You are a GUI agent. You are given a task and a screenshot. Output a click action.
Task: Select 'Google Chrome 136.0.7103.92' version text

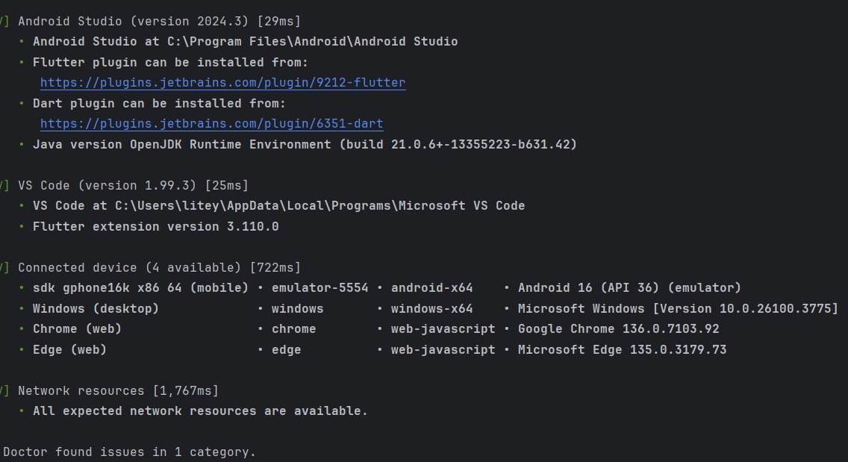coord(619,329)
